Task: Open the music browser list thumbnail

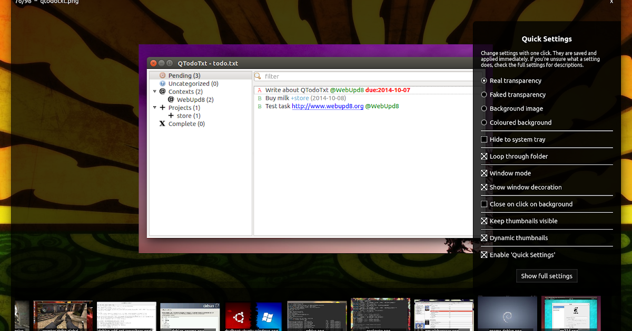Action: (x=444, y=315)
